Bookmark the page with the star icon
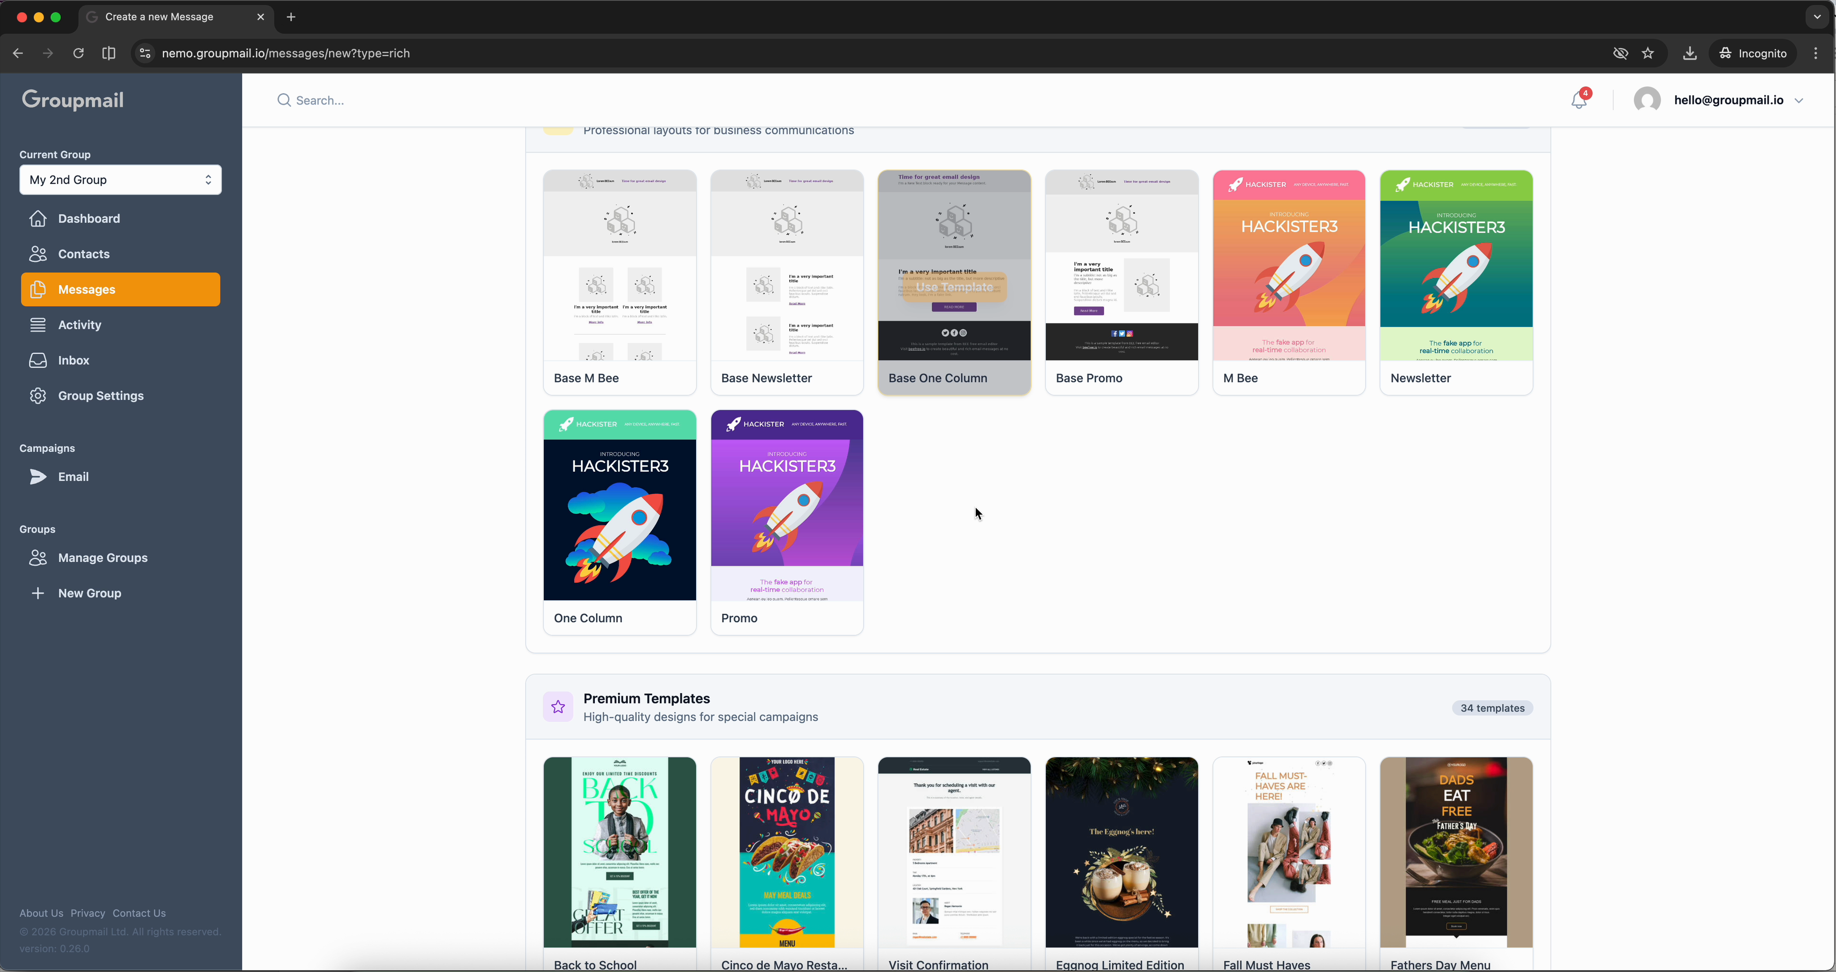This screenshot has width=1836, height=972. coord(1649,53)
